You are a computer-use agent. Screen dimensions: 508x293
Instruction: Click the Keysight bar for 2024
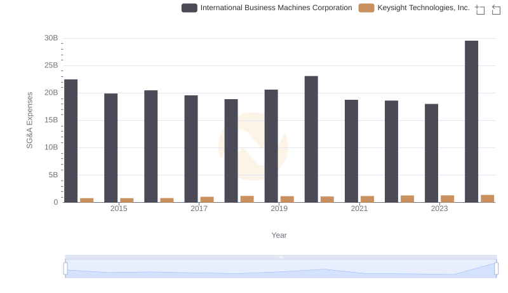tap(488, 199)
